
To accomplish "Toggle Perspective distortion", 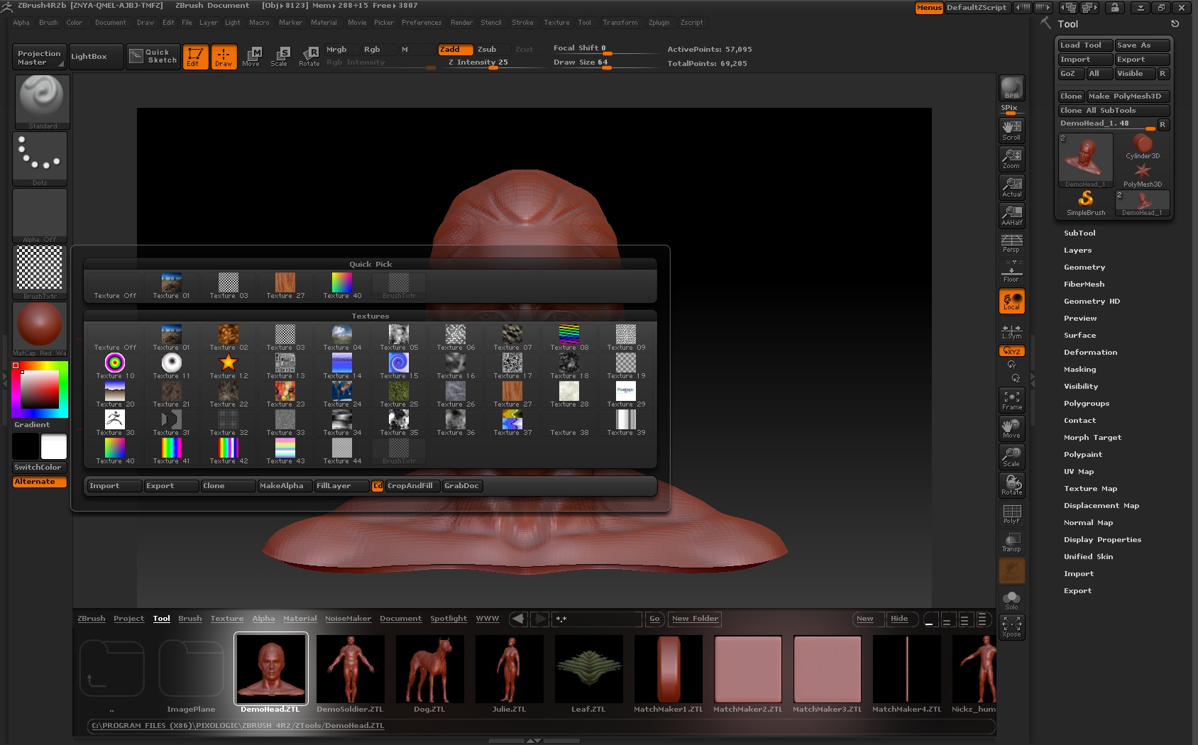I will [1012, 243].
